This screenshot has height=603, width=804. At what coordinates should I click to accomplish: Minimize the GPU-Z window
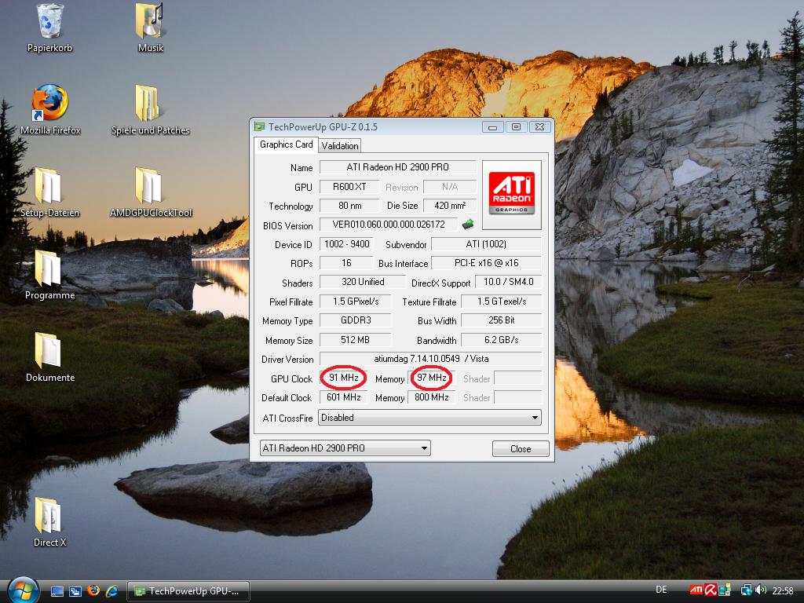tap(492, 126)
